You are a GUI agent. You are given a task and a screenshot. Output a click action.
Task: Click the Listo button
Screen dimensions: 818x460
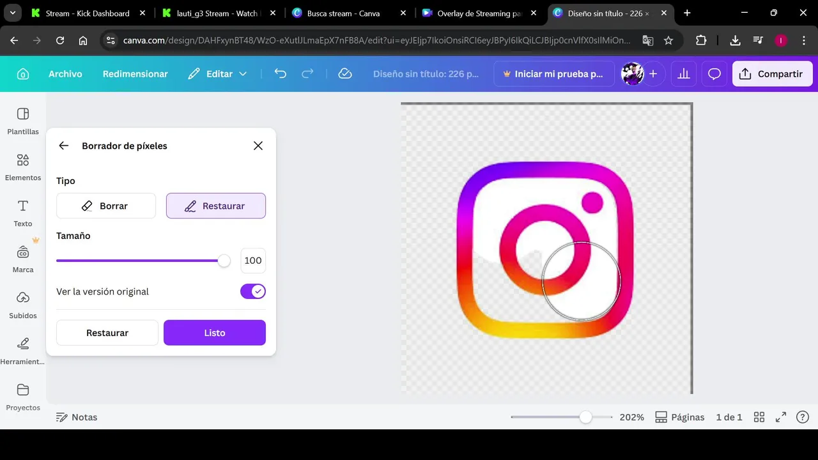point(215,333)
